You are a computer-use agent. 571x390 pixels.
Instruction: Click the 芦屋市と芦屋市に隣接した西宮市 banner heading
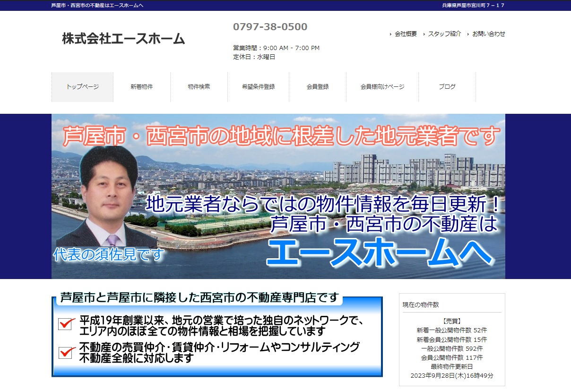pyautogui.click(x=200, y=298)
